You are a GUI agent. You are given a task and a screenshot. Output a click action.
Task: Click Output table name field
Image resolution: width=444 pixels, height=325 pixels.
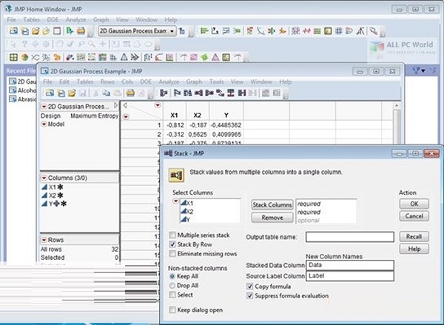(350, 237)
